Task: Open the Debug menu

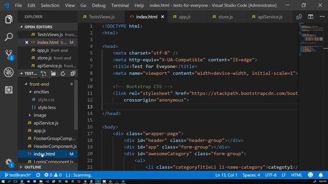Action: pyautogui.click(x=99, y=6)
